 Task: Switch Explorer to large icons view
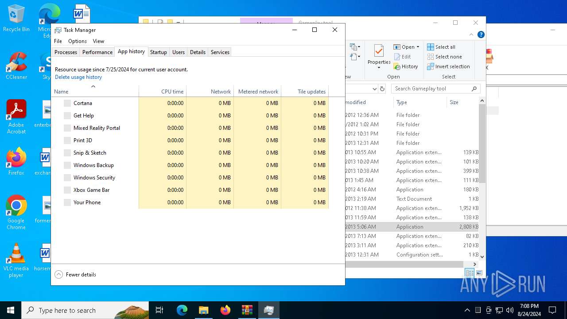tap(479, 273)
